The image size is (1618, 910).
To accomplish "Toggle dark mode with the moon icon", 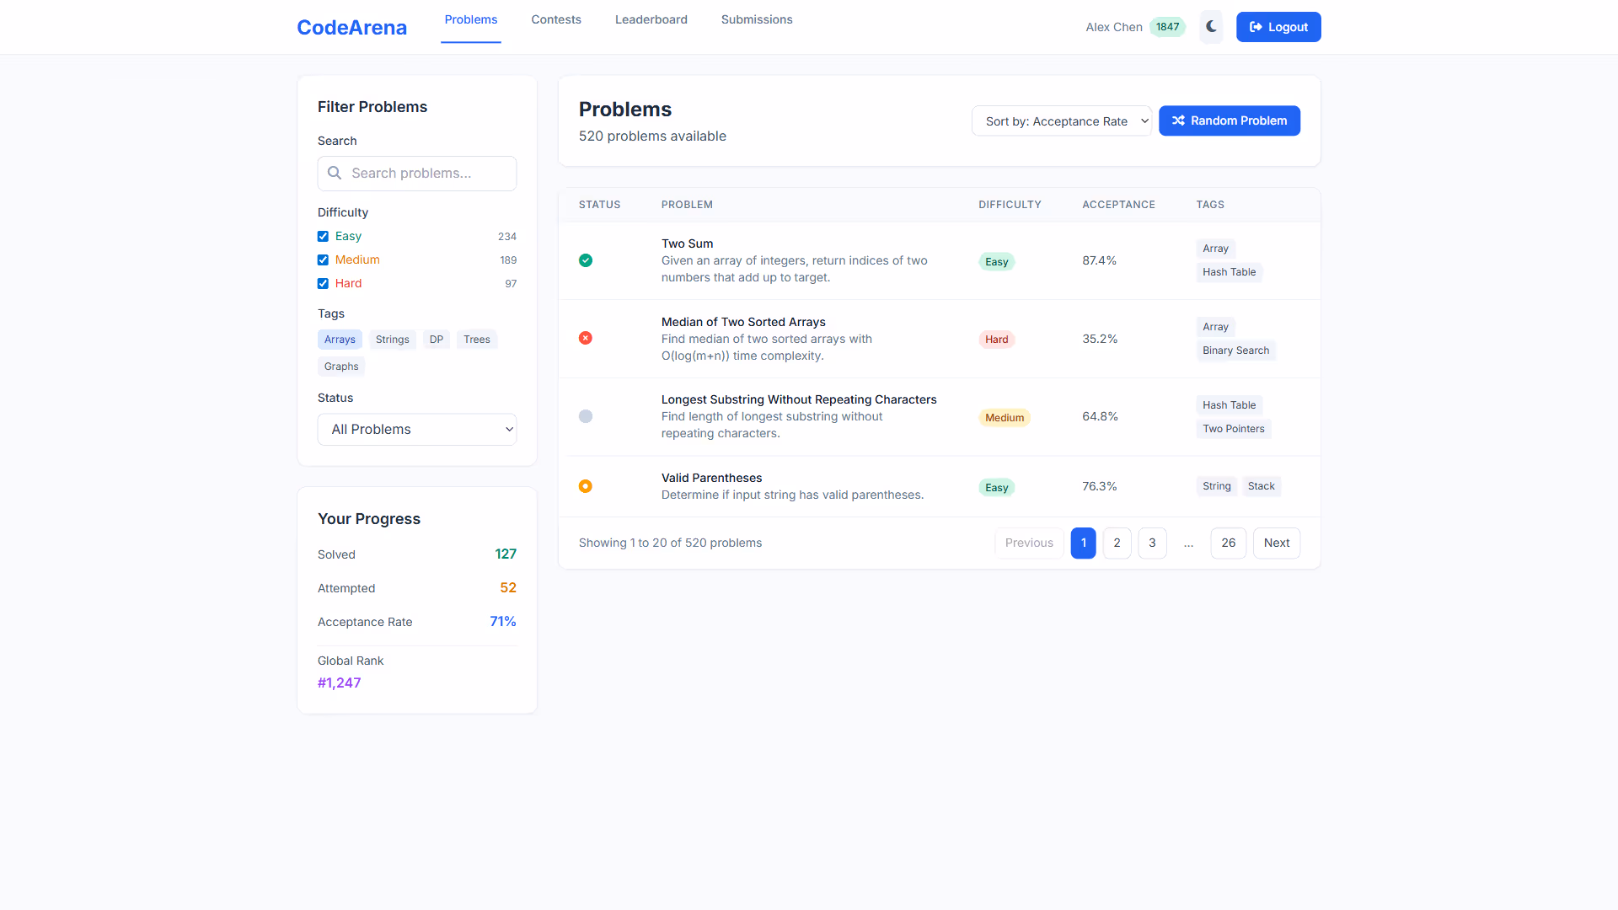I will click(1211, 26).
